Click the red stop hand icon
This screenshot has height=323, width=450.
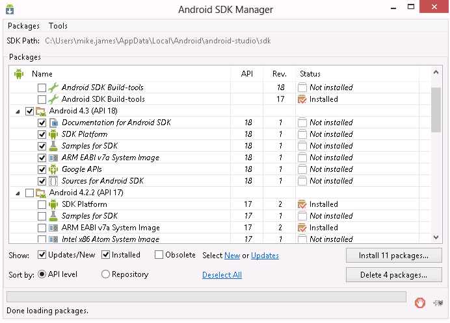(x=420, y=303)
